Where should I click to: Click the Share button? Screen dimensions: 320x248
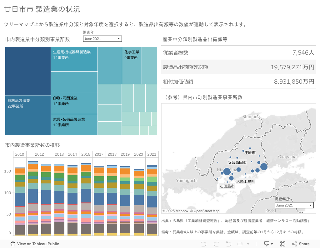click(301, 244)
